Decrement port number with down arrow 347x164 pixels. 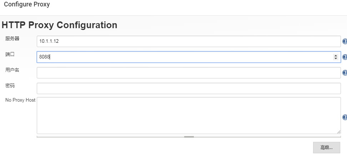(x=336, y=58)
